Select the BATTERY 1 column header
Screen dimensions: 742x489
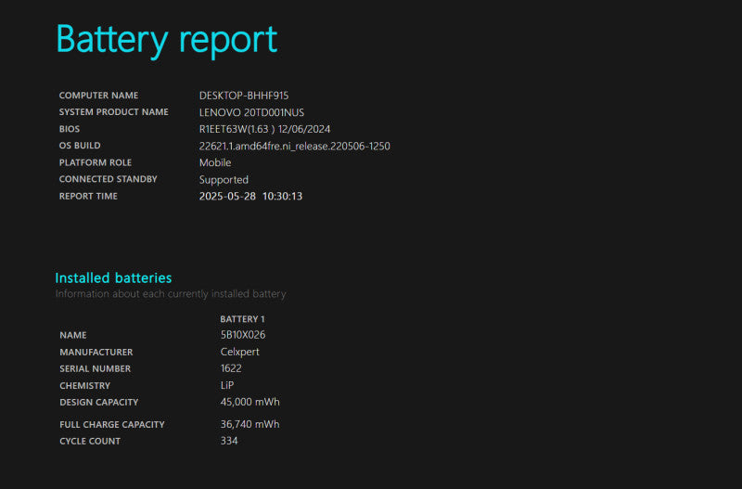242,319
